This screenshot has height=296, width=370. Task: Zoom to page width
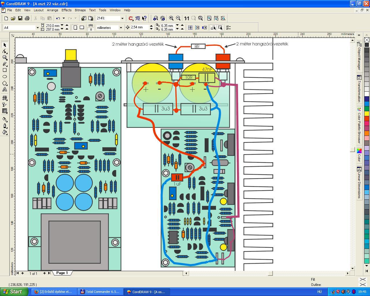pyautogui.click(x=216, y=18)
